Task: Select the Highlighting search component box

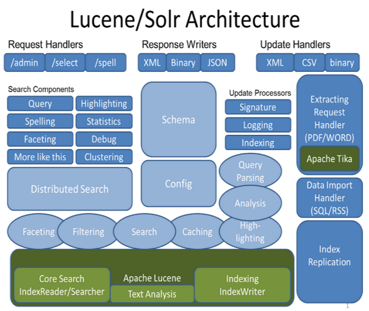Action: click(104, 104)
